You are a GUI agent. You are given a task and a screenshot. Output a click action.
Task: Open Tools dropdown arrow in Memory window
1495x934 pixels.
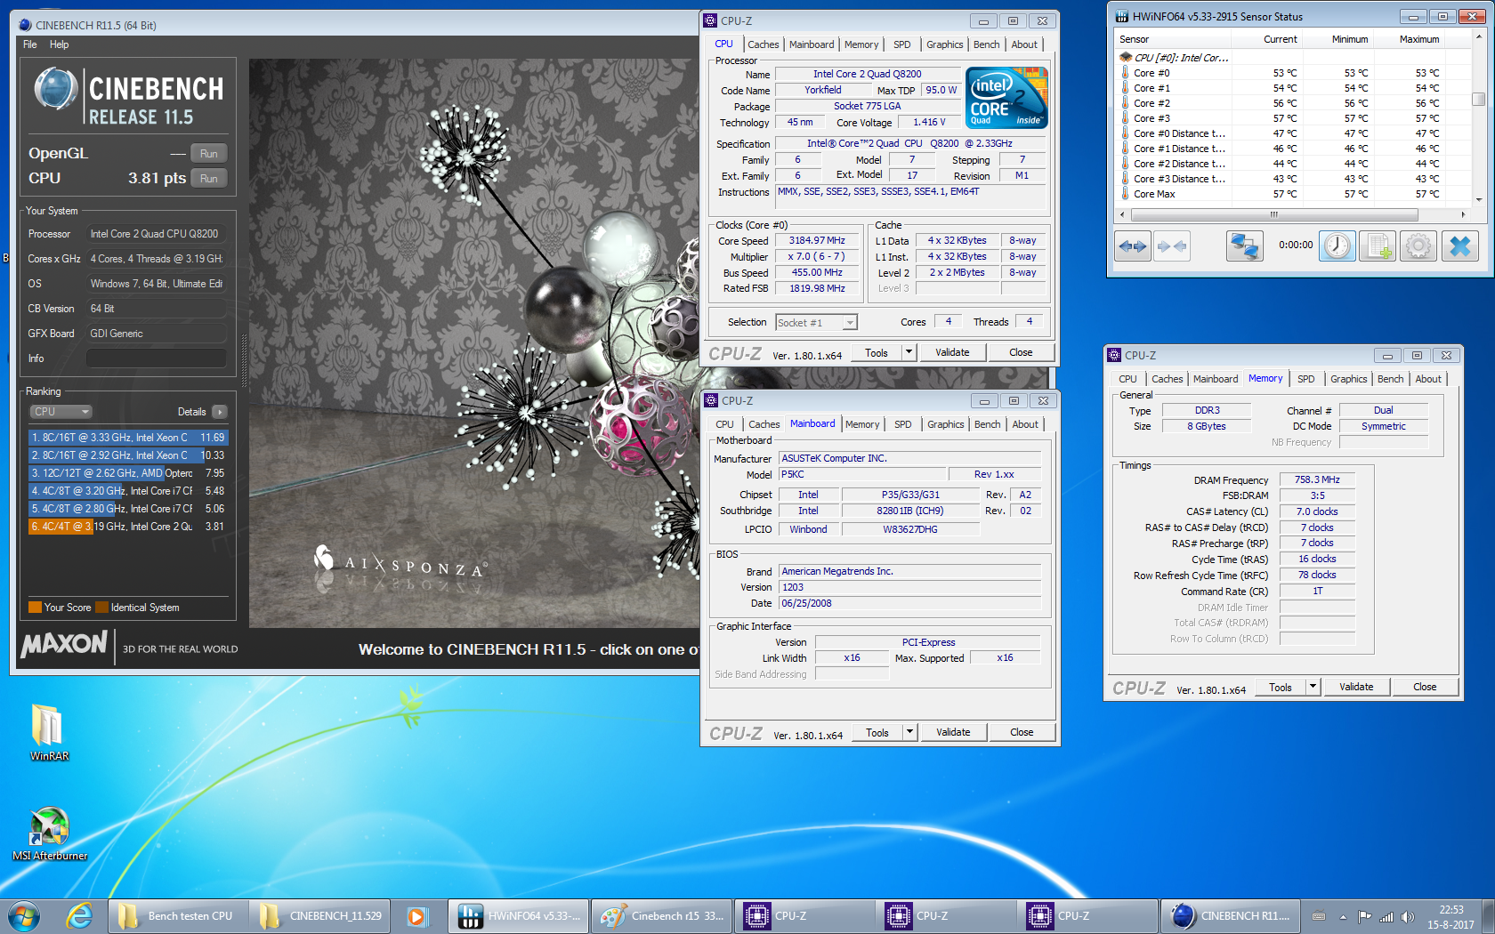[1313, 687]
